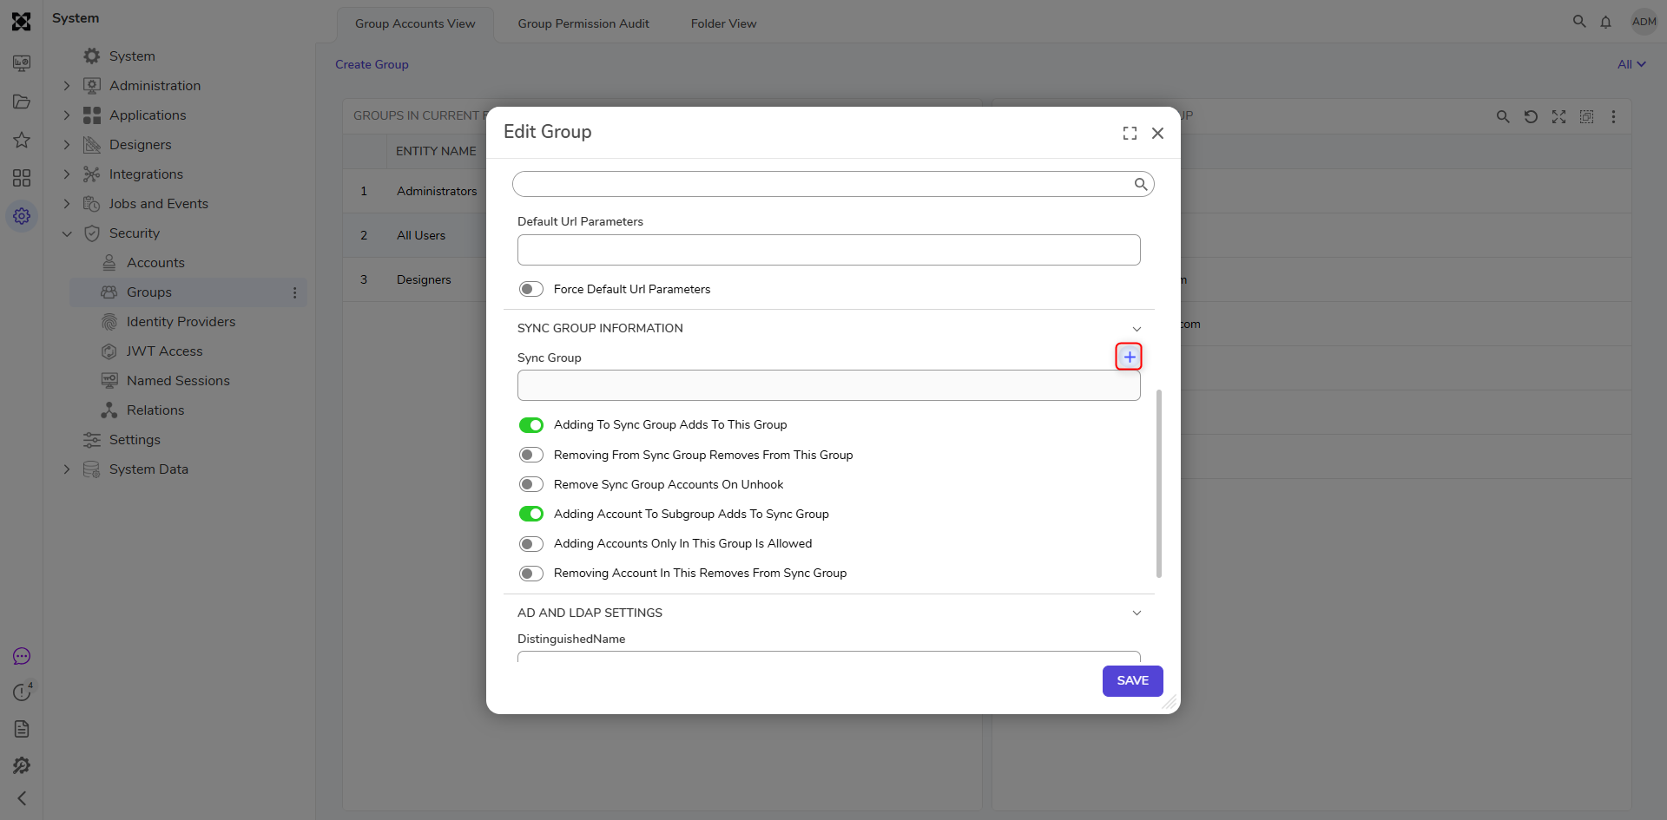Open global search in the top bar
1667x820 pixels.
tap(1579, 22)
